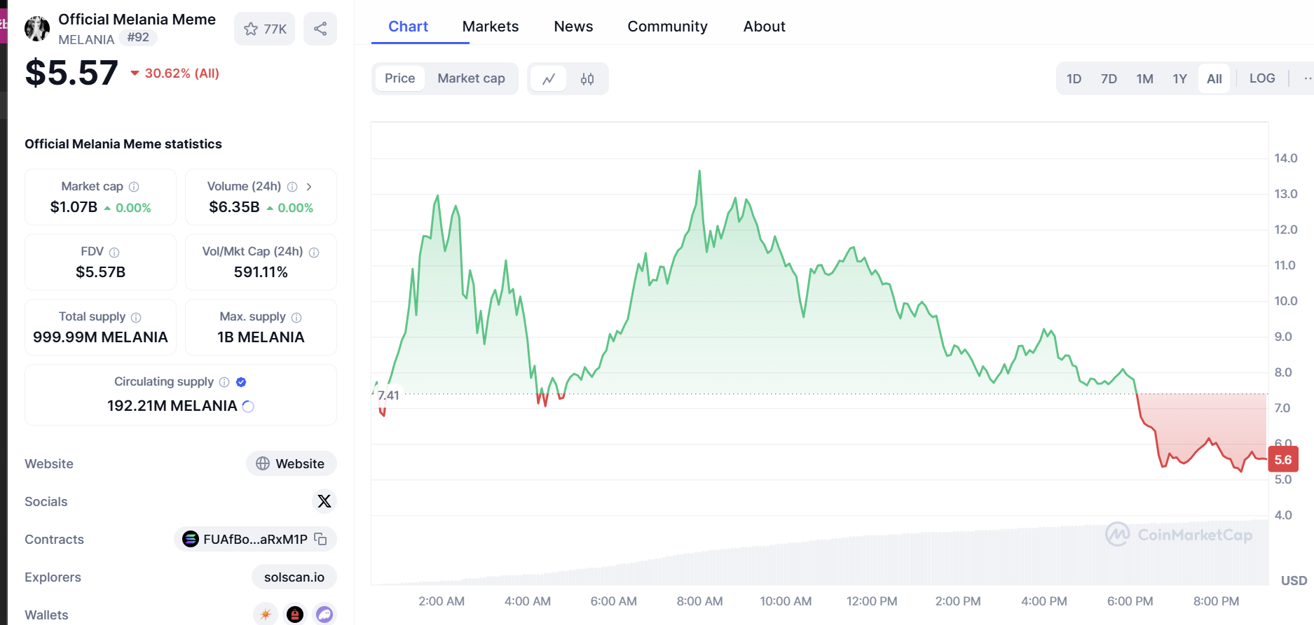1314x625 pixels.
Task: Click the Official Melania Meme coin logo
Action: (x=37, y=29)
